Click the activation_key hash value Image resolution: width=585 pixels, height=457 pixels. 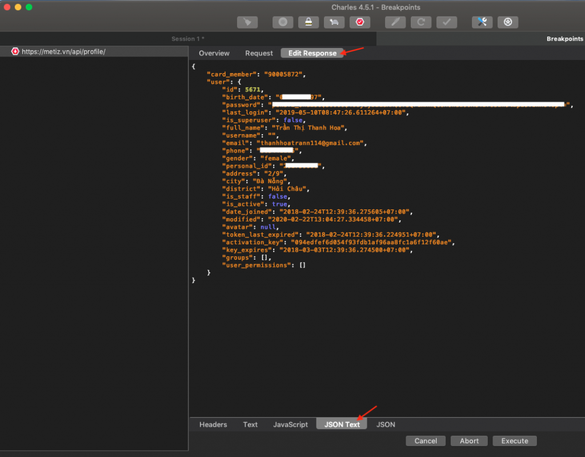coord(371,242)
